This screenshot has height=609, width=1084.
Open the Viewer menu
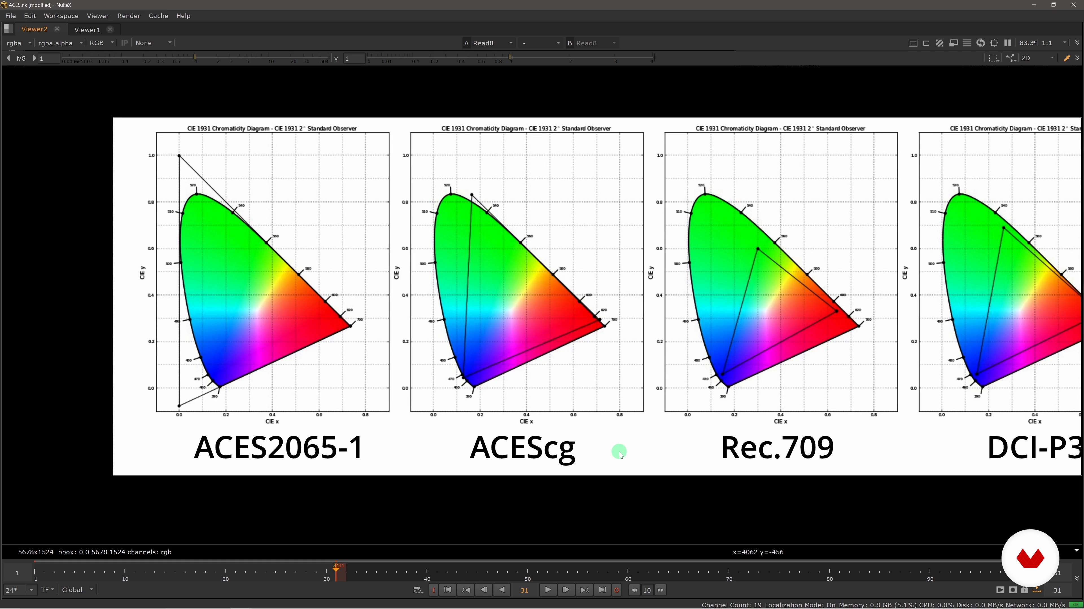98,16
